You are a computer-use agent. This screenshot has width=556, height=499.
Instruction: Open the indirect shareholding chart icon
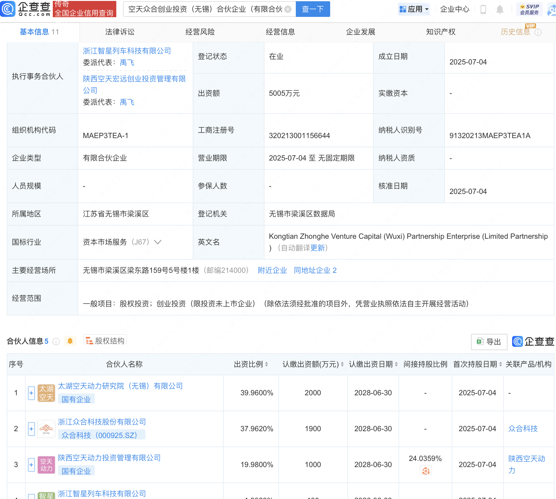click(426, 470)
